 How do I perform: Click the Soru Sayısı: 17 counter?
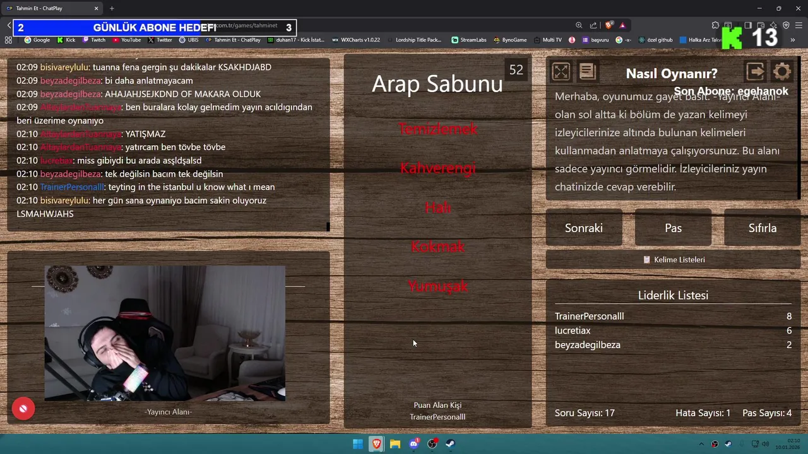[x=585, y=413]
